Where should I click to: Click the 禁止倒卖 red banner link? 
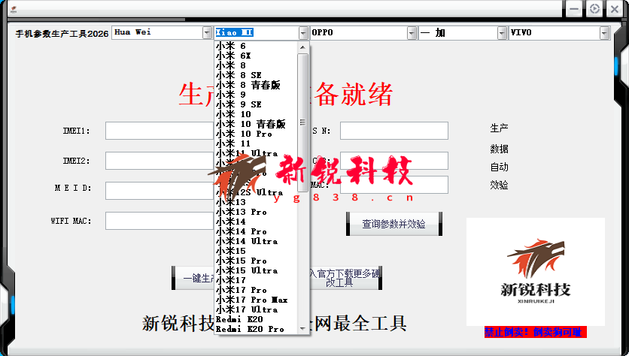[535, 332]
